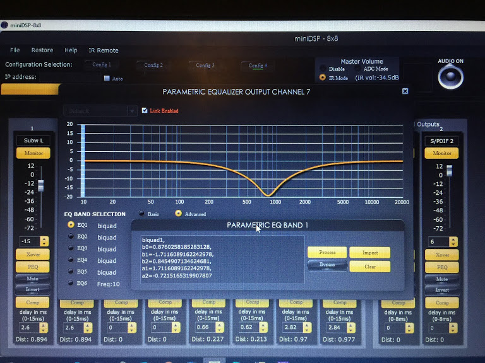Open the Help menu
This screenshot has width=485, height=363.
click(x=71, y=50)
